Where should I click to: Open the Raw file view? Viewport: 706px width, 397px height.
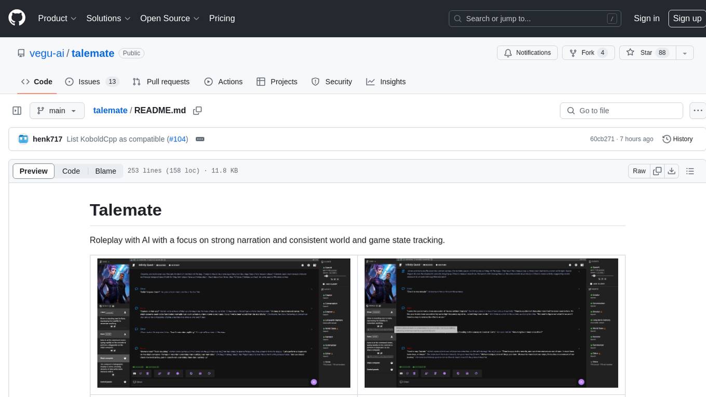tap(639, 171)
